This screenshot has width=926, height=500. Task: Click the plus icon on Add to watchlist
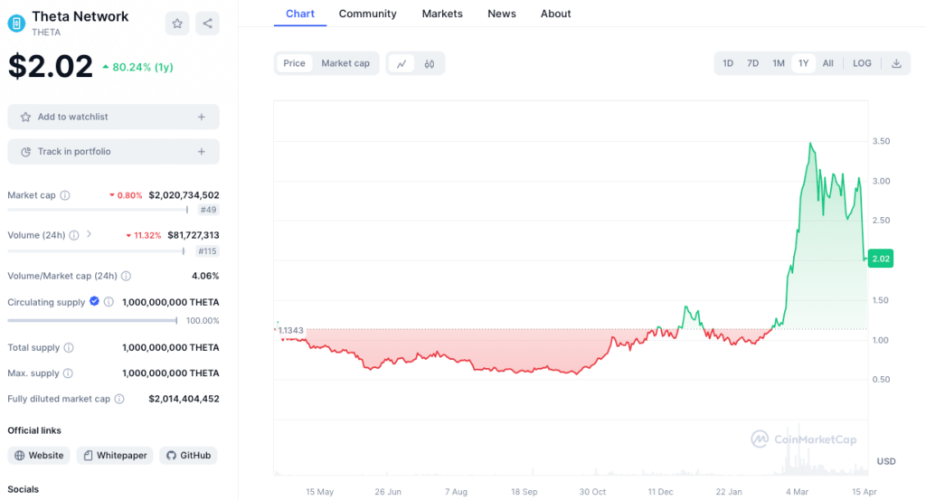[x=202, y=117]
